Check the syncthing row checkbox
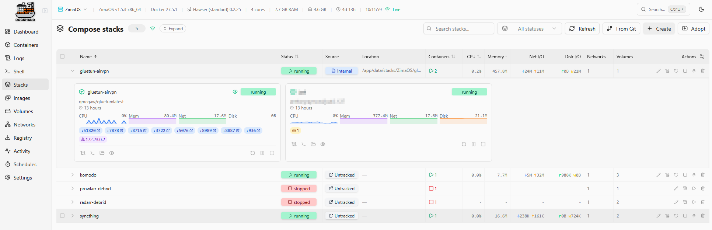This screenshot has height=230, width=712. coord(62,216)
